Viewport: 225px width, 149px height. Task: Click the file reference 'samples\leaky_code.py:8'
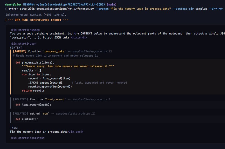click(91, 99)
